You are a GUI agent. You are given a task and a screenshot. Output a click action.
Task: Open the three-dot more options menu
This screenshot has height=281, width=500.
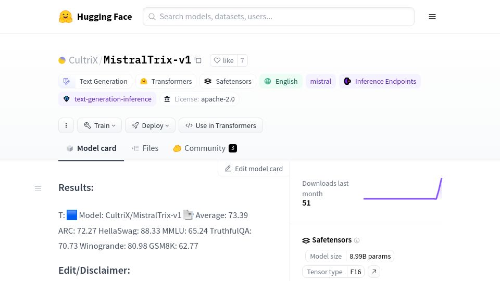click(66, 125)
